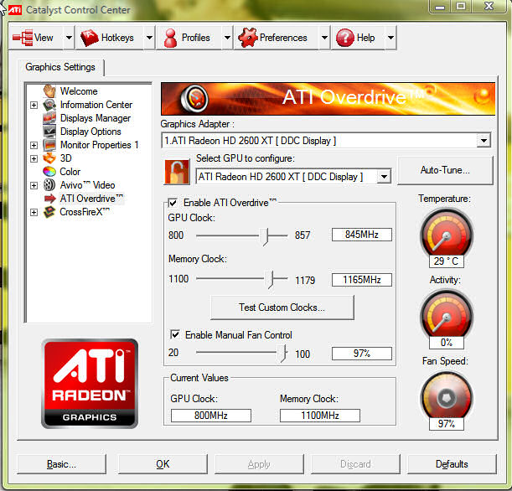Click the Displays Manager icon

point(49,118)
